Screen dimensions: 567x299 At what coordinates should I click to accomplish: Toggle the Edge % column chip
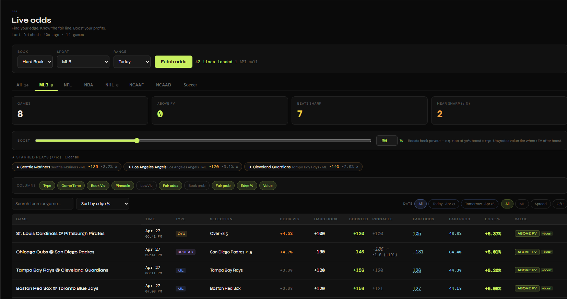(247, 186)
